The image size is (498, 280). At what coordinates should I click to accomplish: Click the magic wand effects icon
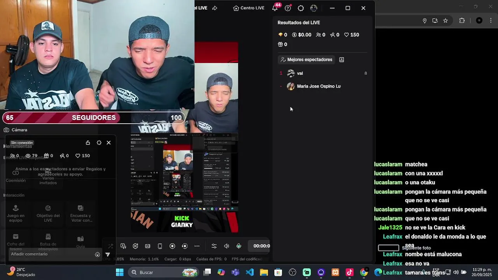pos(110,246)
